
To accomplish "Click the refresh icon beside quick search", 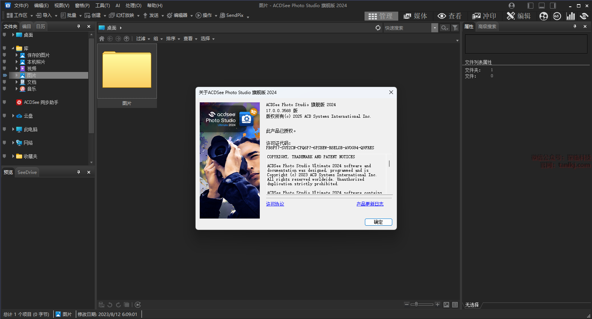I will (x=378, y=28).
